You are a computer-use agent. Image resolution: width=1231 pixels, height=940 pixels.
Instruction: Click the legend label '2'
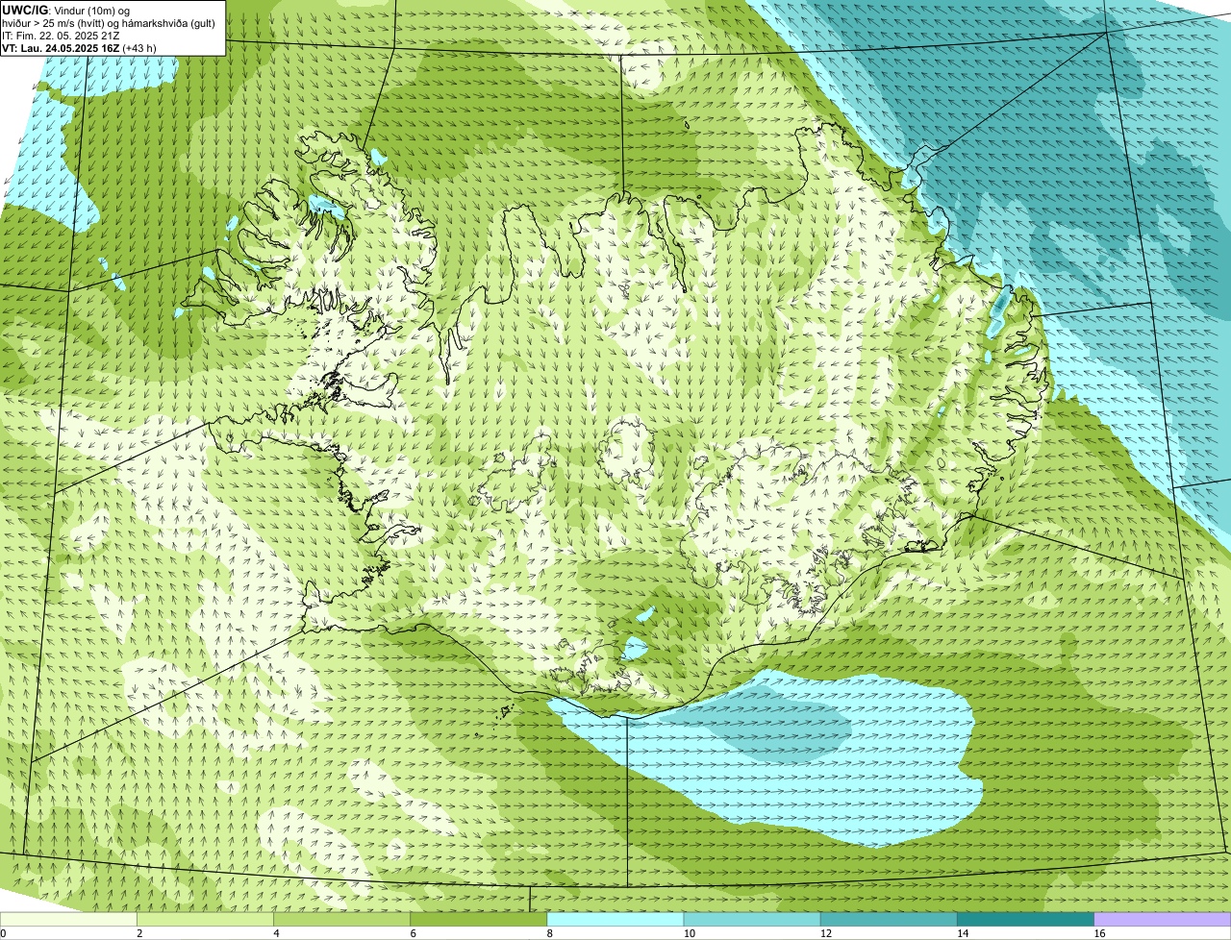(139, 933)
